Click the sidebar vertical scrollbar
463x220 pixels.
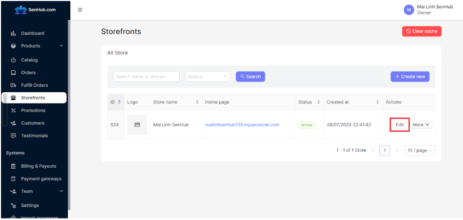click(x=69, y=115)
